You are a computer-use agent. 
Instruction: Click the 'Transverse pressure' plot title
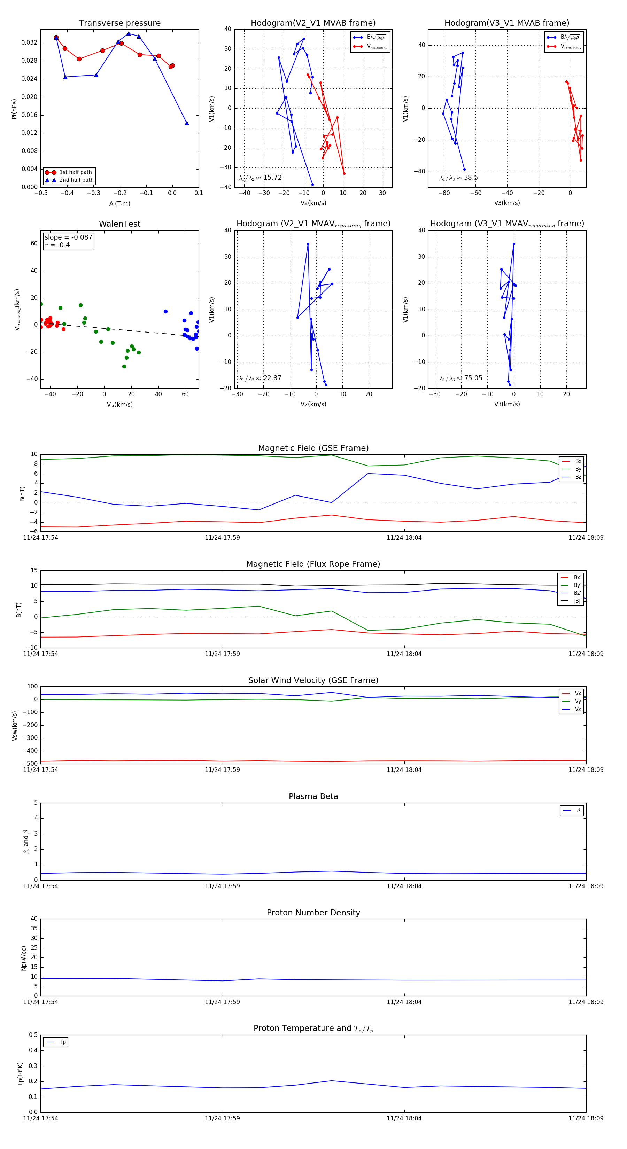tap(119, 23)
